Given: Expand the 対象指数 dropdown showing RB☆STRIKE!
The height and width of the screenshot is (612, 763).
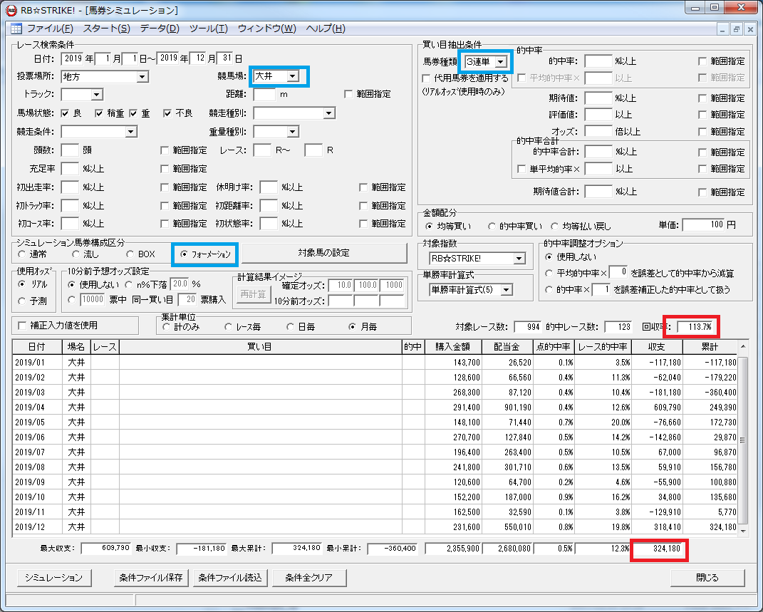Looking at the screenshot, I should 519,259.
